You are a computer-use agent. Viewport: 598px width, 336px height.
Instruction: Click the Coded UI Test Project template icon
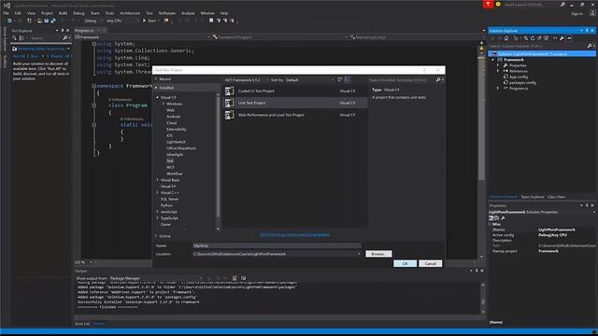(x=229, y=91)
